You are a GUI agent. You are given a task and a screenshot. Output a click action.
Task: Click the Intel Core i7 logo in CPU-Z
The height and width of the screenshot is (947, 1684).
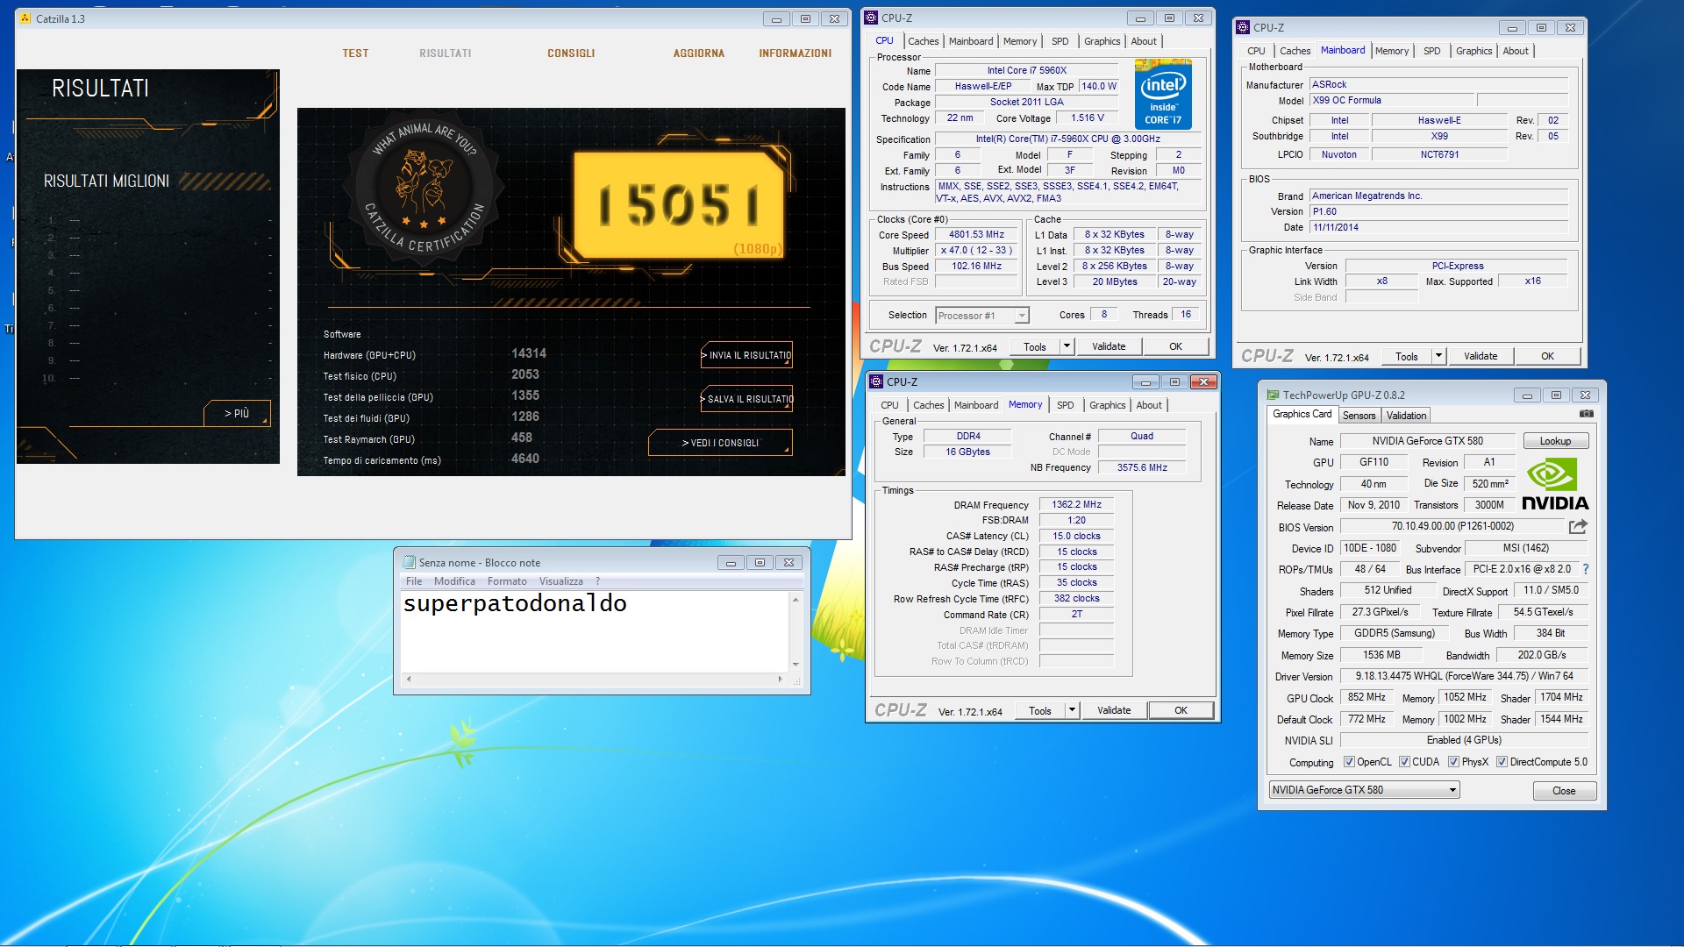point(1163,95)
